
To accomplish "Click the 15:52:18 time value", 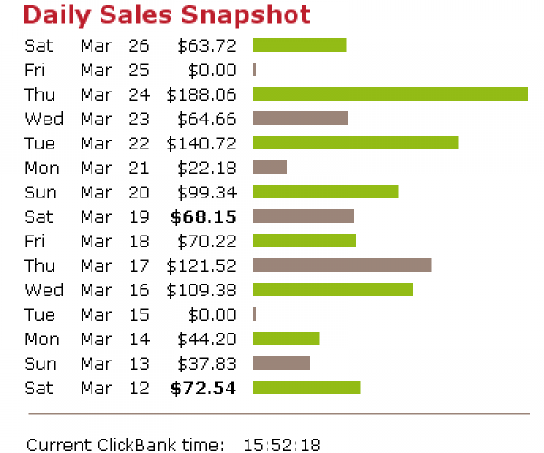I will coord(281,444).
